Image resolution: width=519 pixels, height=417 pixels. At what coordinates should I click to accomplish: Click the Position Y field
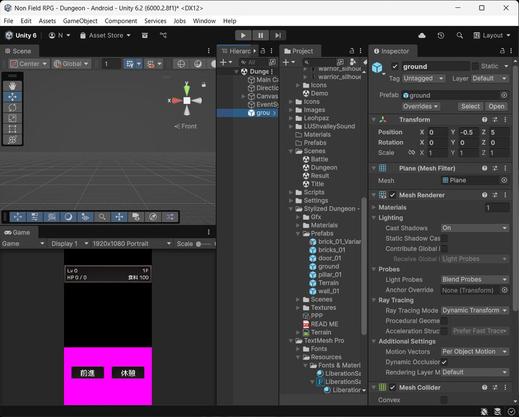468,132
